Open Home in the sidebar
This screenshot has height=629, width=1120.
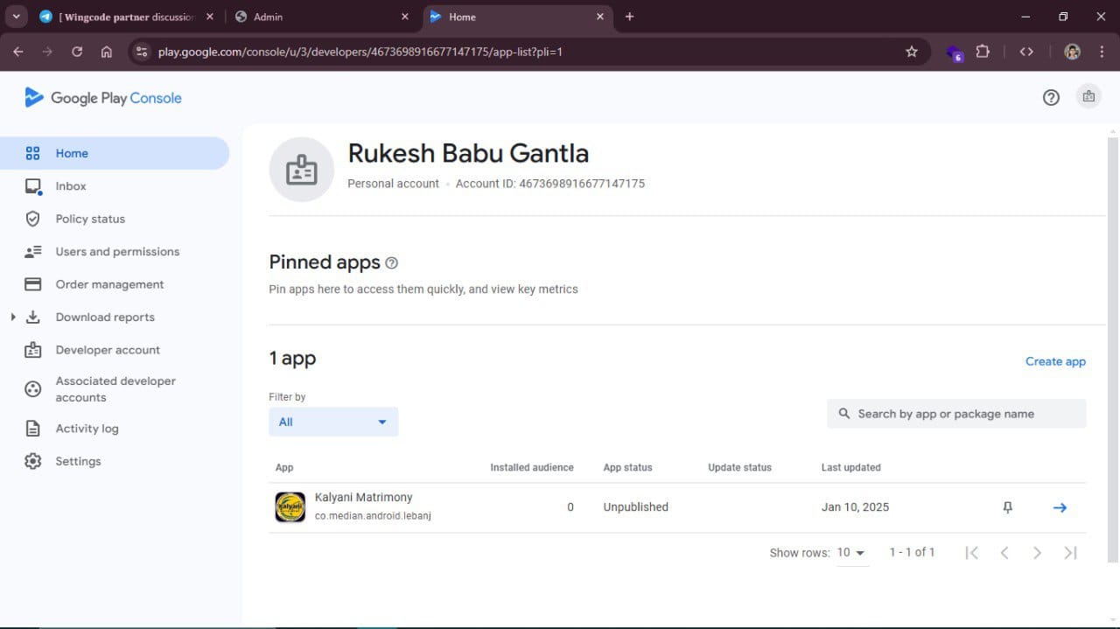click(115, 153)
